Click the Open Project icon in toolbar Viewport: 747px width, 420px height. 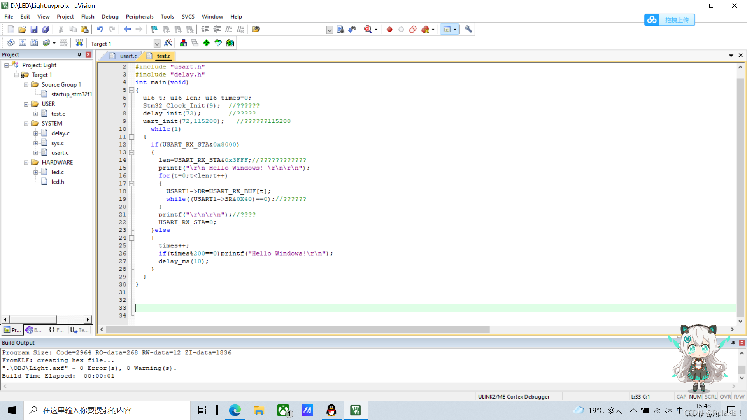(x=21, y=29)
